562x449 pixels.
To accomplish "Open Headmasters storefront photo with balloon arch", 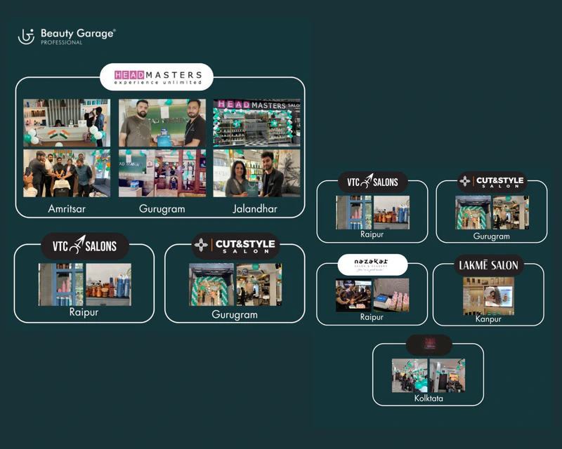I will [x=257, y=122].
